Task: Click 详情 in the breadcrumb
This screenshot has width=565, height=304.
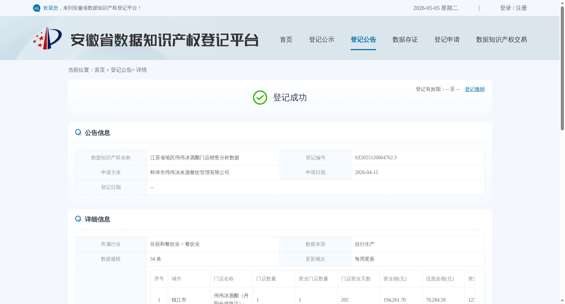Action: click(x=141, y=70)
